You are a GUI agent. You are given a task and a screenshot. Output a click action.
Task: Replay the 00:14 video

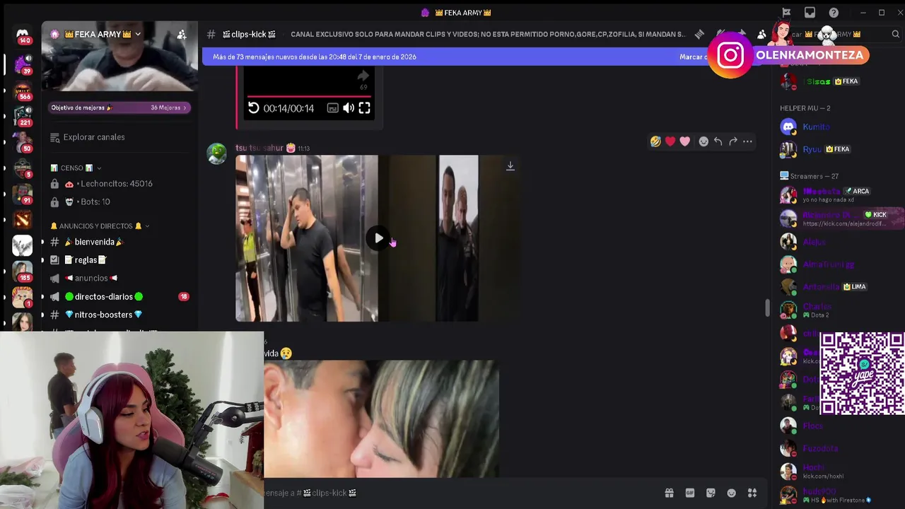coord(254,108)
